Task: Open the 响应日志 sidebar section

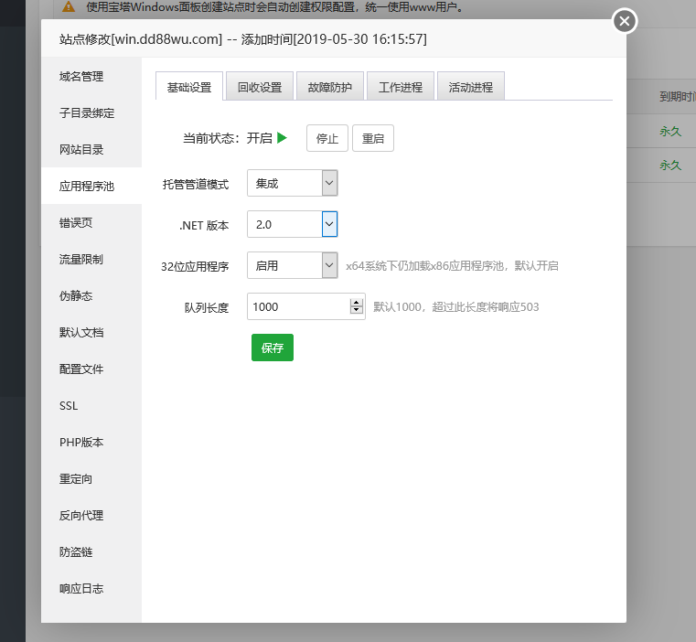Action: pyautogui.click(x=91, y=588)
